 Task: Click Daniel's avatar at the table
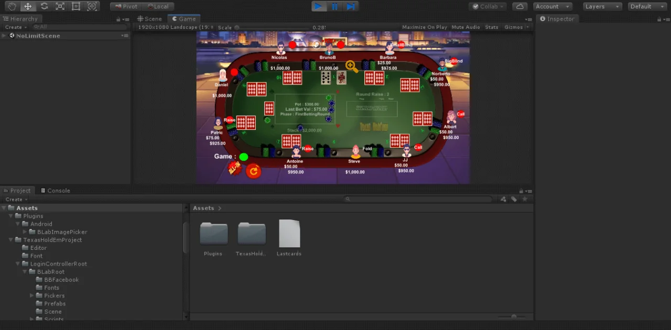[223, 75]
